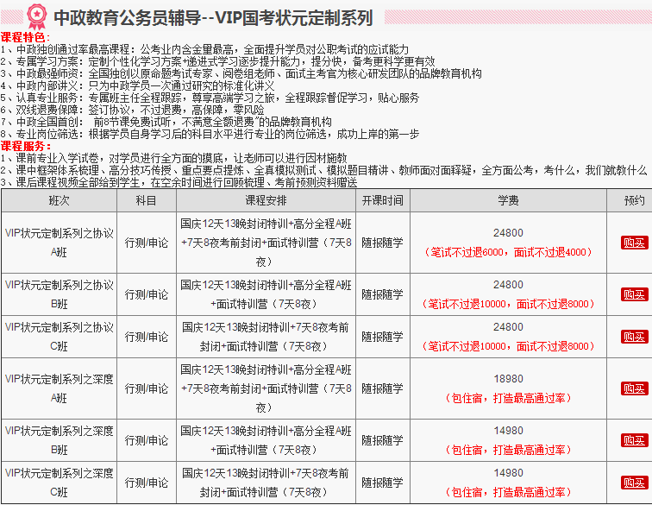Select the 课程安排 column header
652x505 pixels.
[x=266, y=200]
